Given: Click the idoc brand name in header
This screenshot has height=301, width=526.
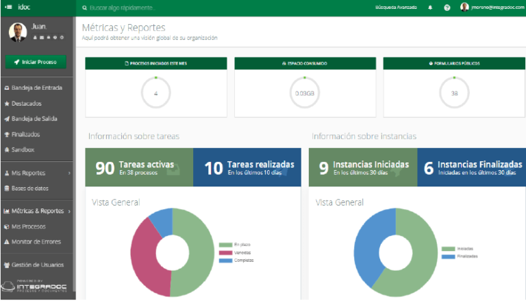Looking at the screenshot, I should point(24,7).
